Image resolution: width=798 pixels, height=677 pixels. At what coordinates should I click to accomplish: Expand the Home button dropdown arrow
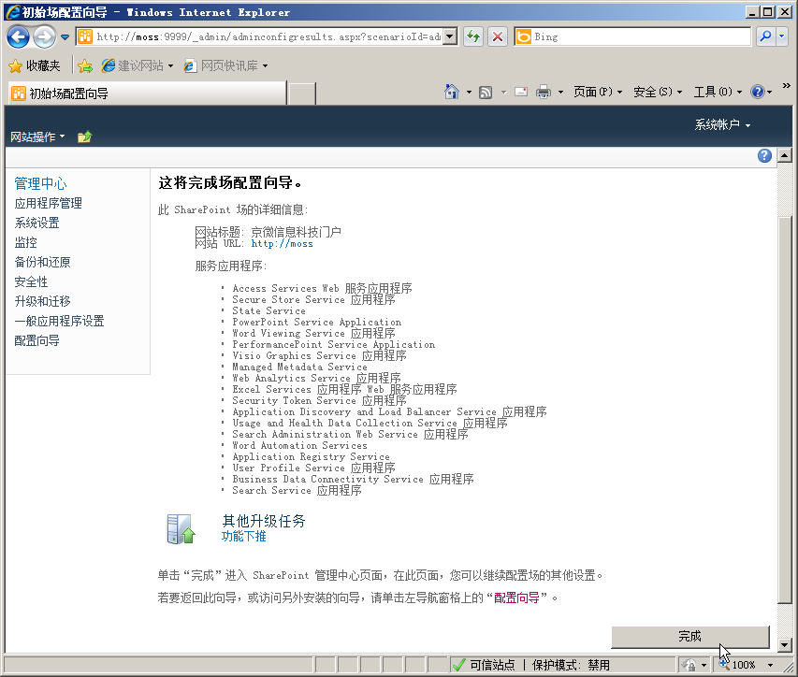pyautogui.click(x=469, y=92)
